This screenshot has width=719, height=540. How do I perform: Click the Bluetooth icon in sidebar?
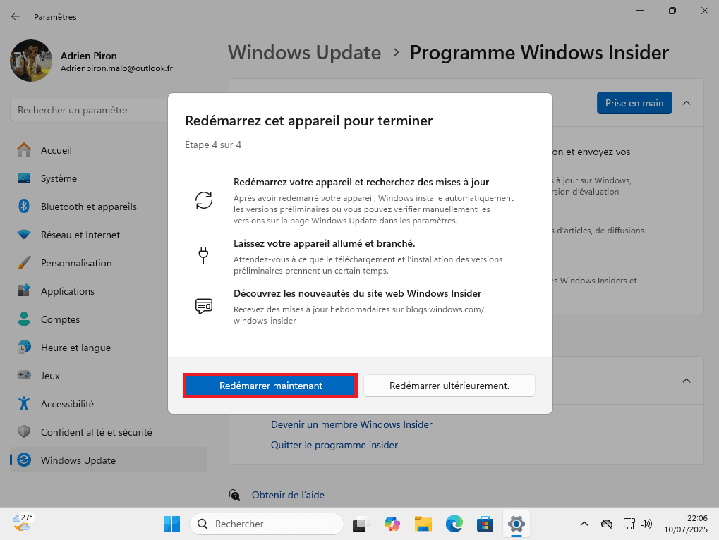click(24, 206)
